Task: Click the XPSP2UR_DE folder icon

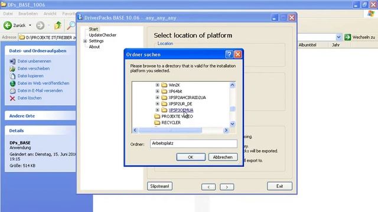Action: [x=164, y=104]
